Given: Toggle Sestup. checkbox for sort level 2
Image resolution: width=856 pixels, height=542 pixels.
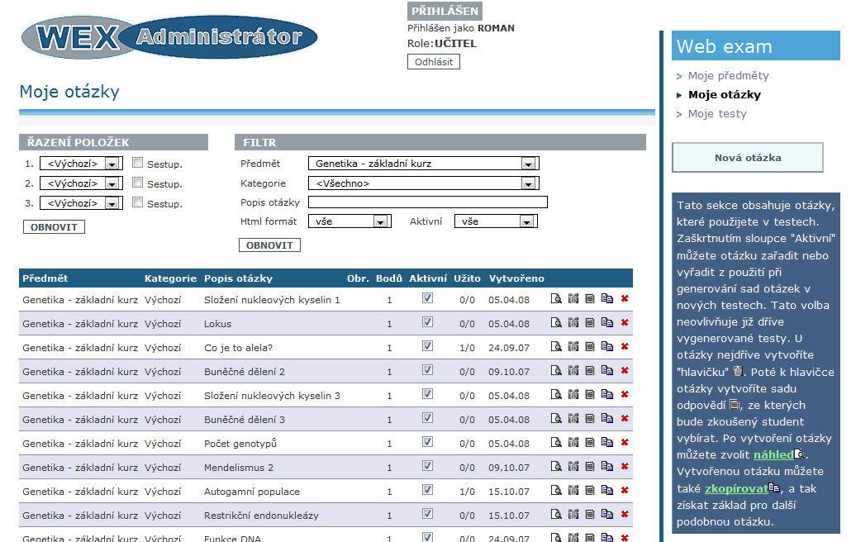Looking at the screenshot, I should [x=137, y=183].
